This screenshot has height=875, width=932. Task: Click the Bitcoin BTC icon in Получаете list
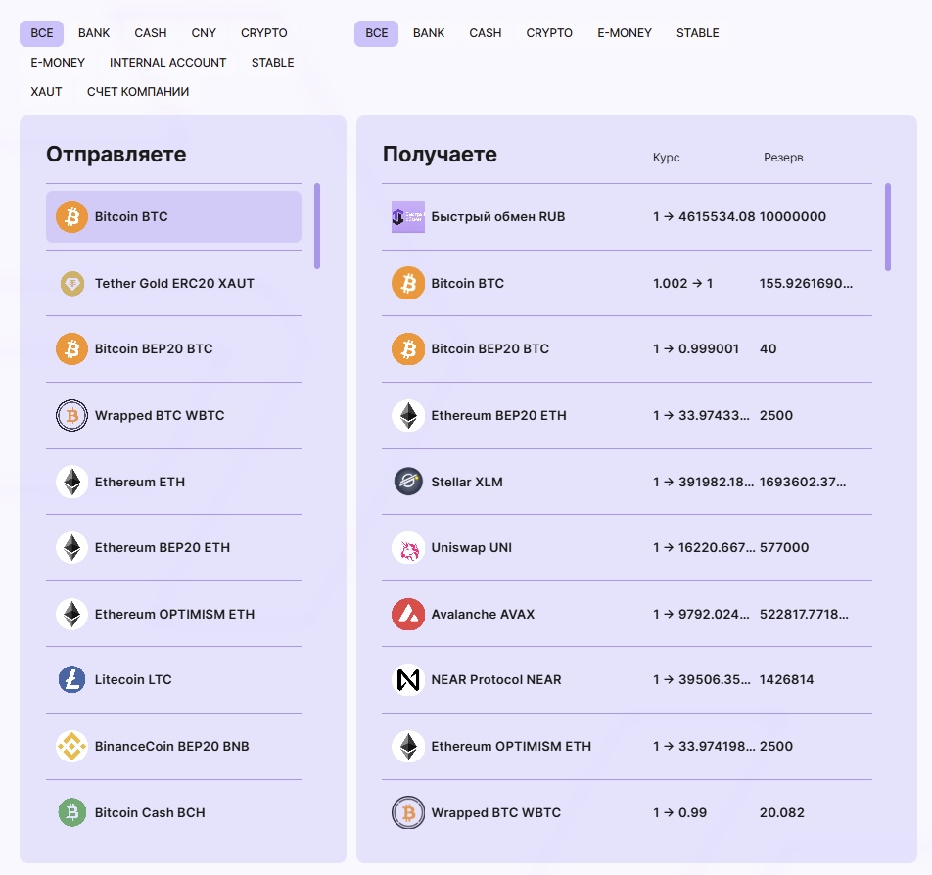(408, 284)
